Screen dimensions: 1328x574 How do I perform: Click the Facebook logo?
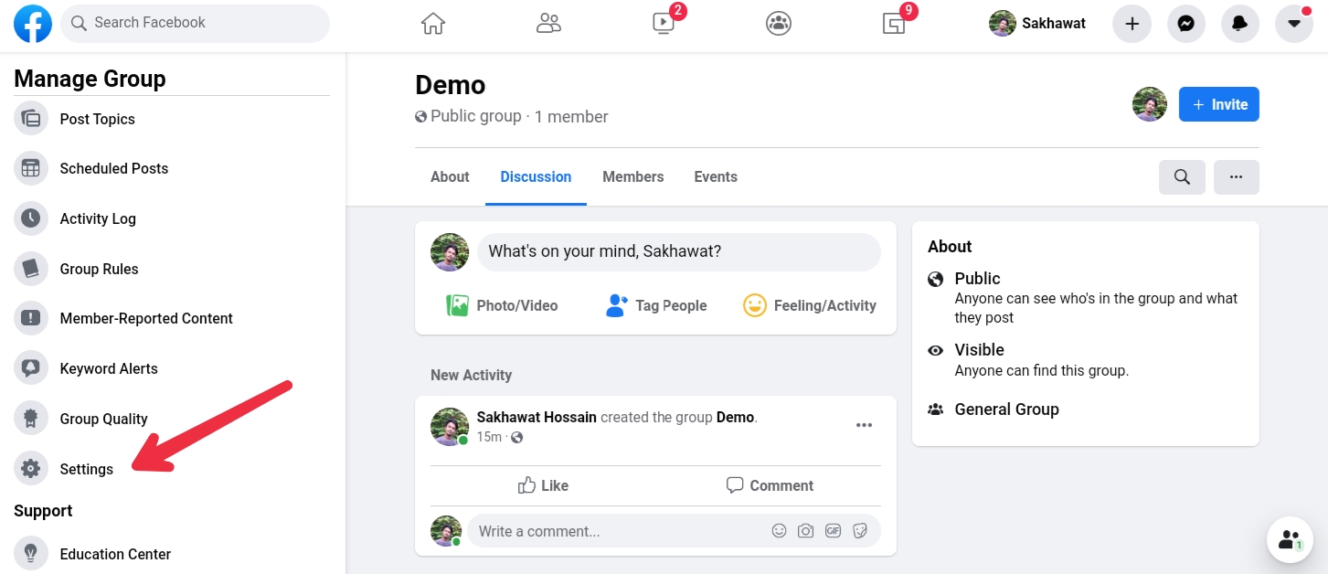[x=33, y=23]
